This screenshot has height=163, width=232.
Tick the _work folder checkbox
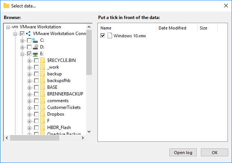coord(36,67)
